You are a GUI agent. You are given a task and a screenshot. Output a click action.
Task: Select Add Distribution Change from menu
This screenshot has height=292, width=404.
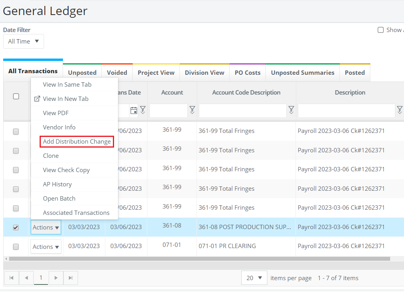[77, 142]
